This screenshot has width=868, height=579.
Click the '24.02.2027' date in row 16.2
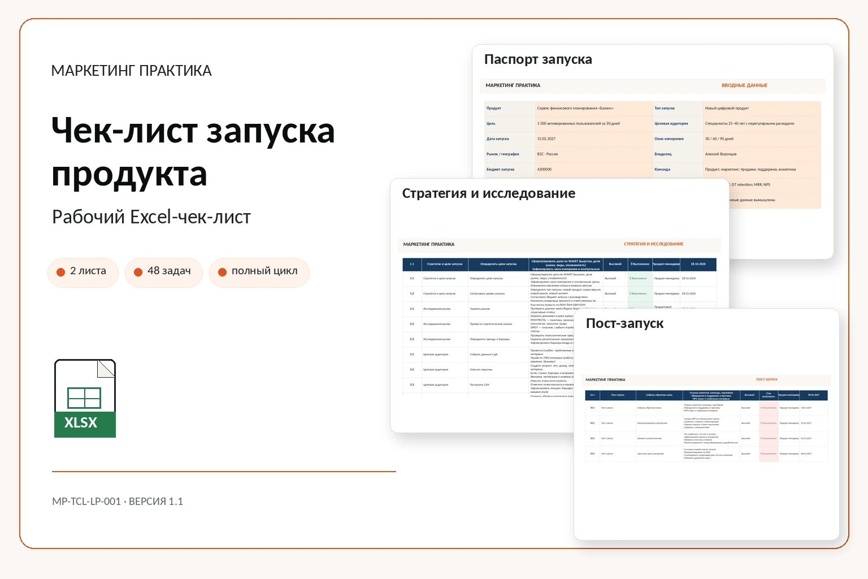tap(806, 423)
